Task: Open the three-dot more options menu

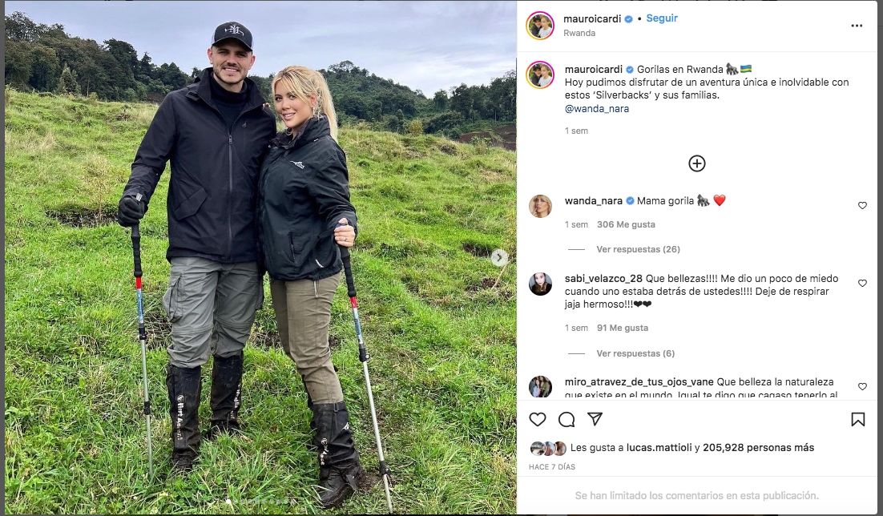Action: (x=857, y=26)
